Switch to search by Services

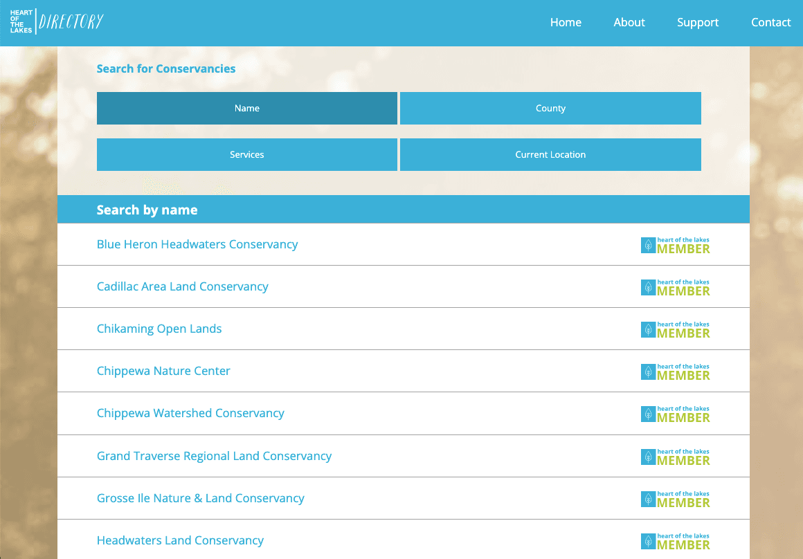tap(247, 154)
